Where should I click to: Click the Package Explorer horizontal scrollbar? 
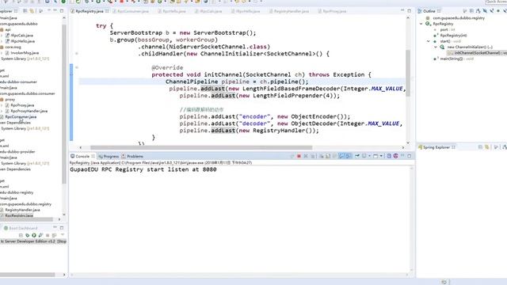coord(26,219)
